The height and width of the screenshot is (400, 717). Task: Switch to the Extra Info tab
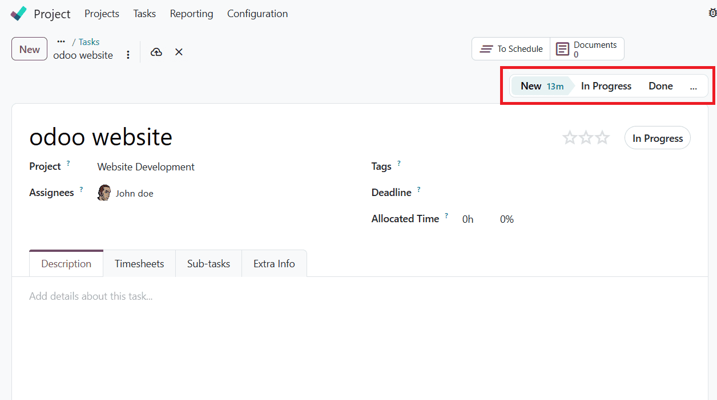pyautogui.click(x=274, y=264)
